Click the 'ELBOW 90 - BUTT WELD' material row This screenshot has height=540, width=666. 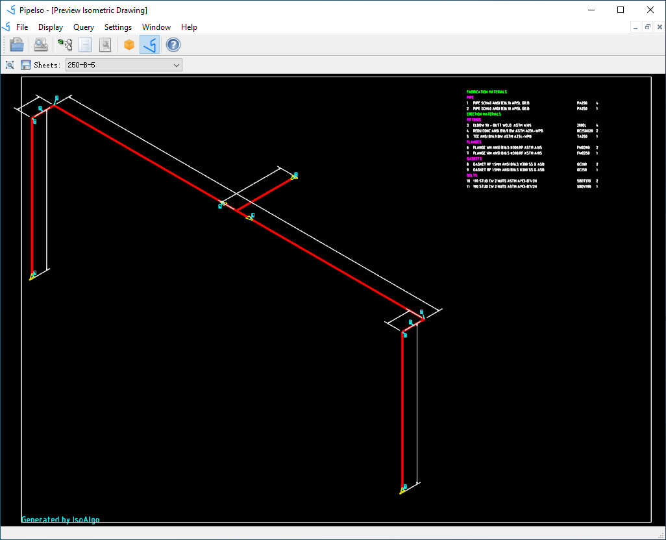coord(532,125)
